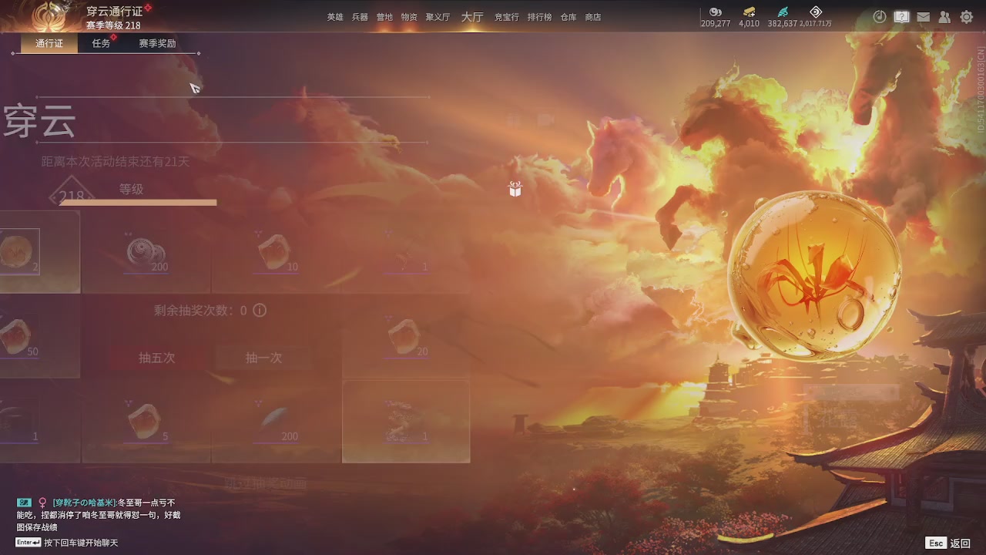Click the large 穿云 heading
This screenshot has width=986, height=555.
click(x=39, y=121)
